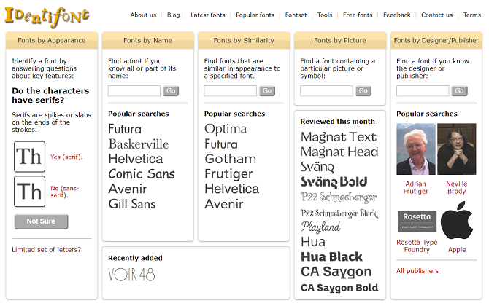Select the Fonts by Picture tab
489x306 pixels.
pos(340,41)
